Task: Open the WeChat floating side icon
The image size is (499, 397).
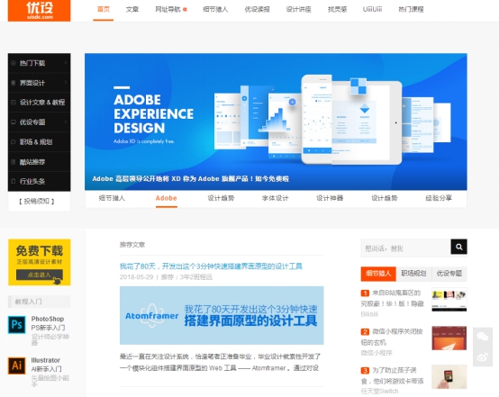Action: coord(483,337)
